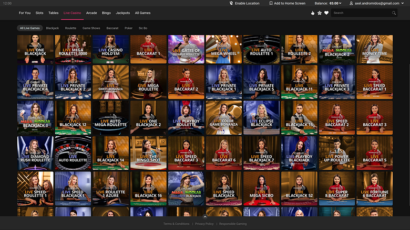
Task: Select the All Live Games filter
Action: [x=30, y=28]
